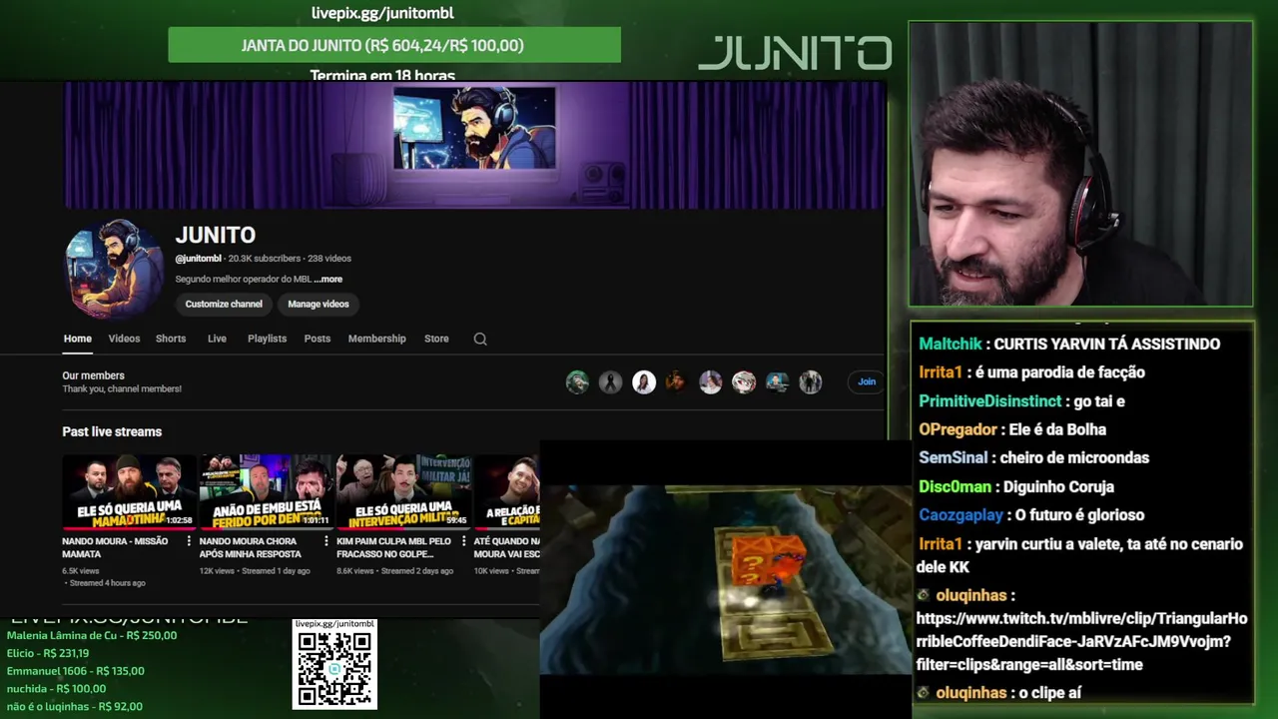Viewport: 1278px width, 719px height.
Task: Click 'Our members' section label
Action: pyautogui.click(x=93, y=375)
